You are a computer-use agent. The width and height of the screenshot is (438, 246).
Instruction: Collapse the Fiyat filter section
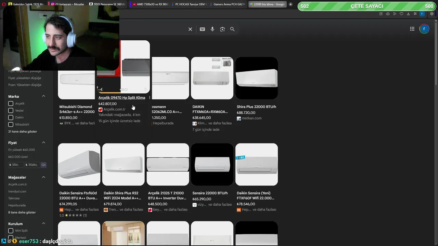[x=43, y=142]
